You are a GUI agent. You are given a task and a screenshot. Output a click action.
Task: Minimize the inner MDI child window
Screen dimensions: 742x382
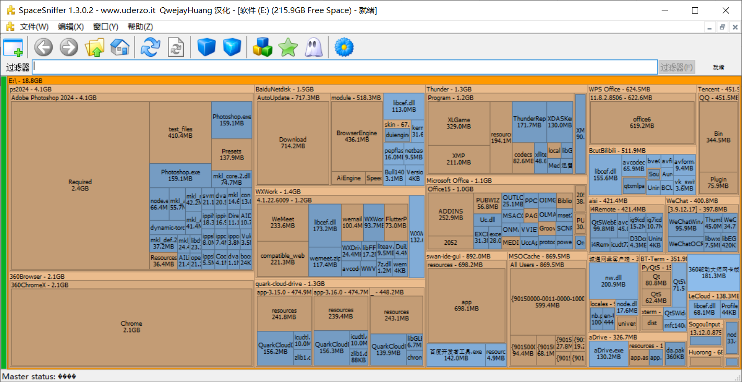coord(710,27)
